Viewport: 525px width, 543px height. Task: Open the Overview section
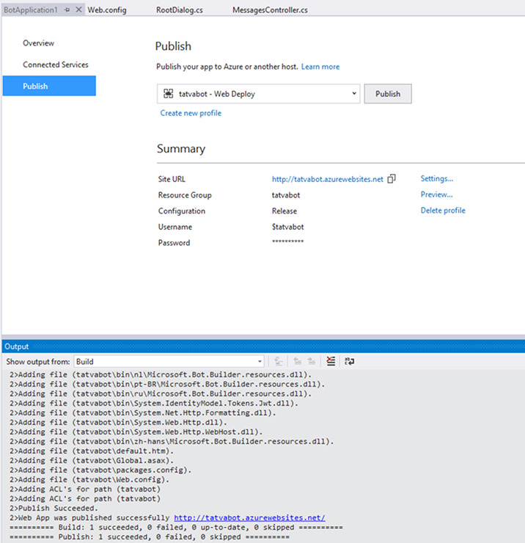click(x=38, y=43)
